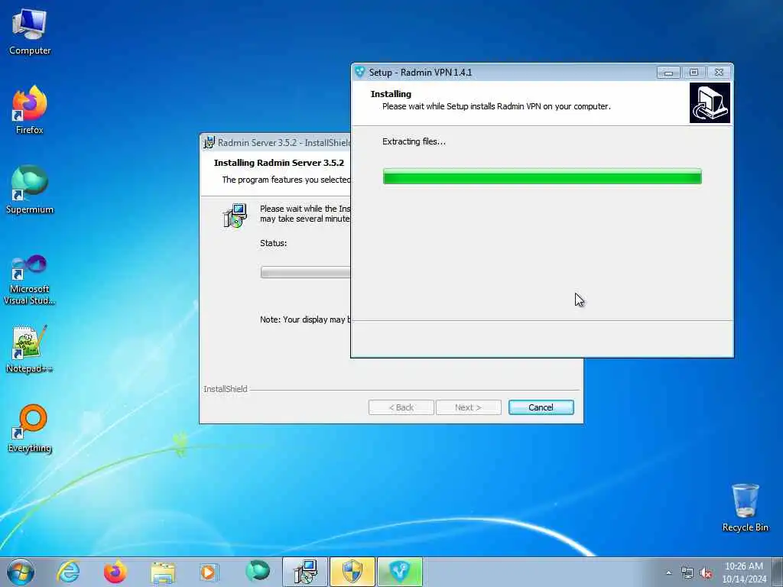
Task: Switch to Radmin Server installer taskbar button
Action: 305,572
